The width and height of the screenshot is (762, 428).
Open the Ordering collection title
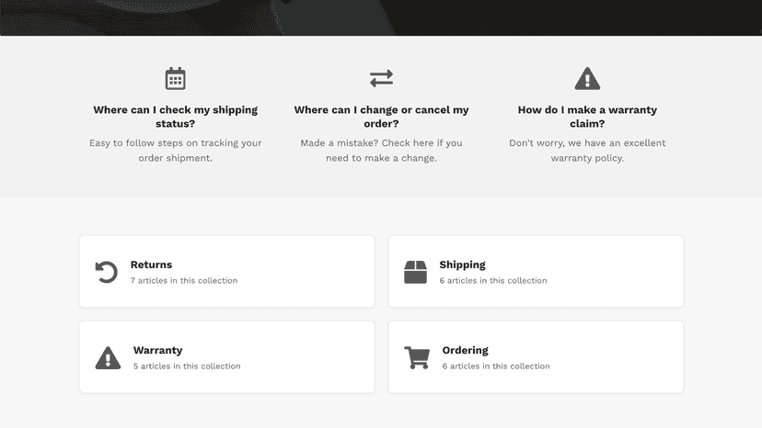click(465, 350)
